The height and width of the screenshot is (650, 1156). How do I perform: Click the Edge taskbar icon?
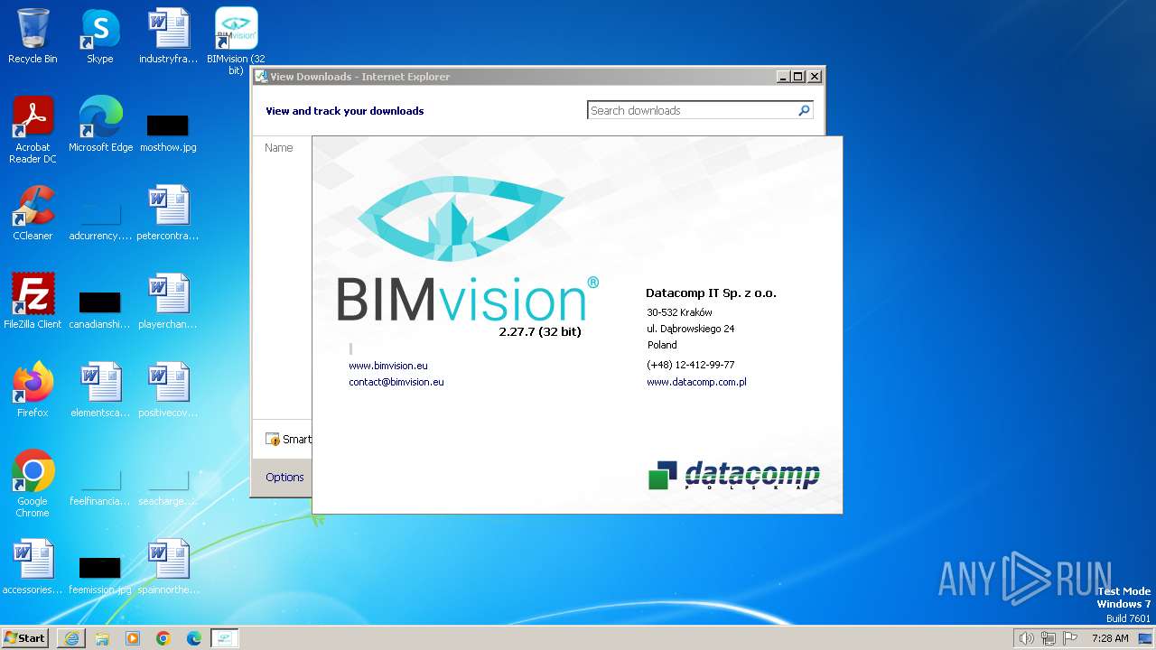pyautogui.click(x=194, y=638)
